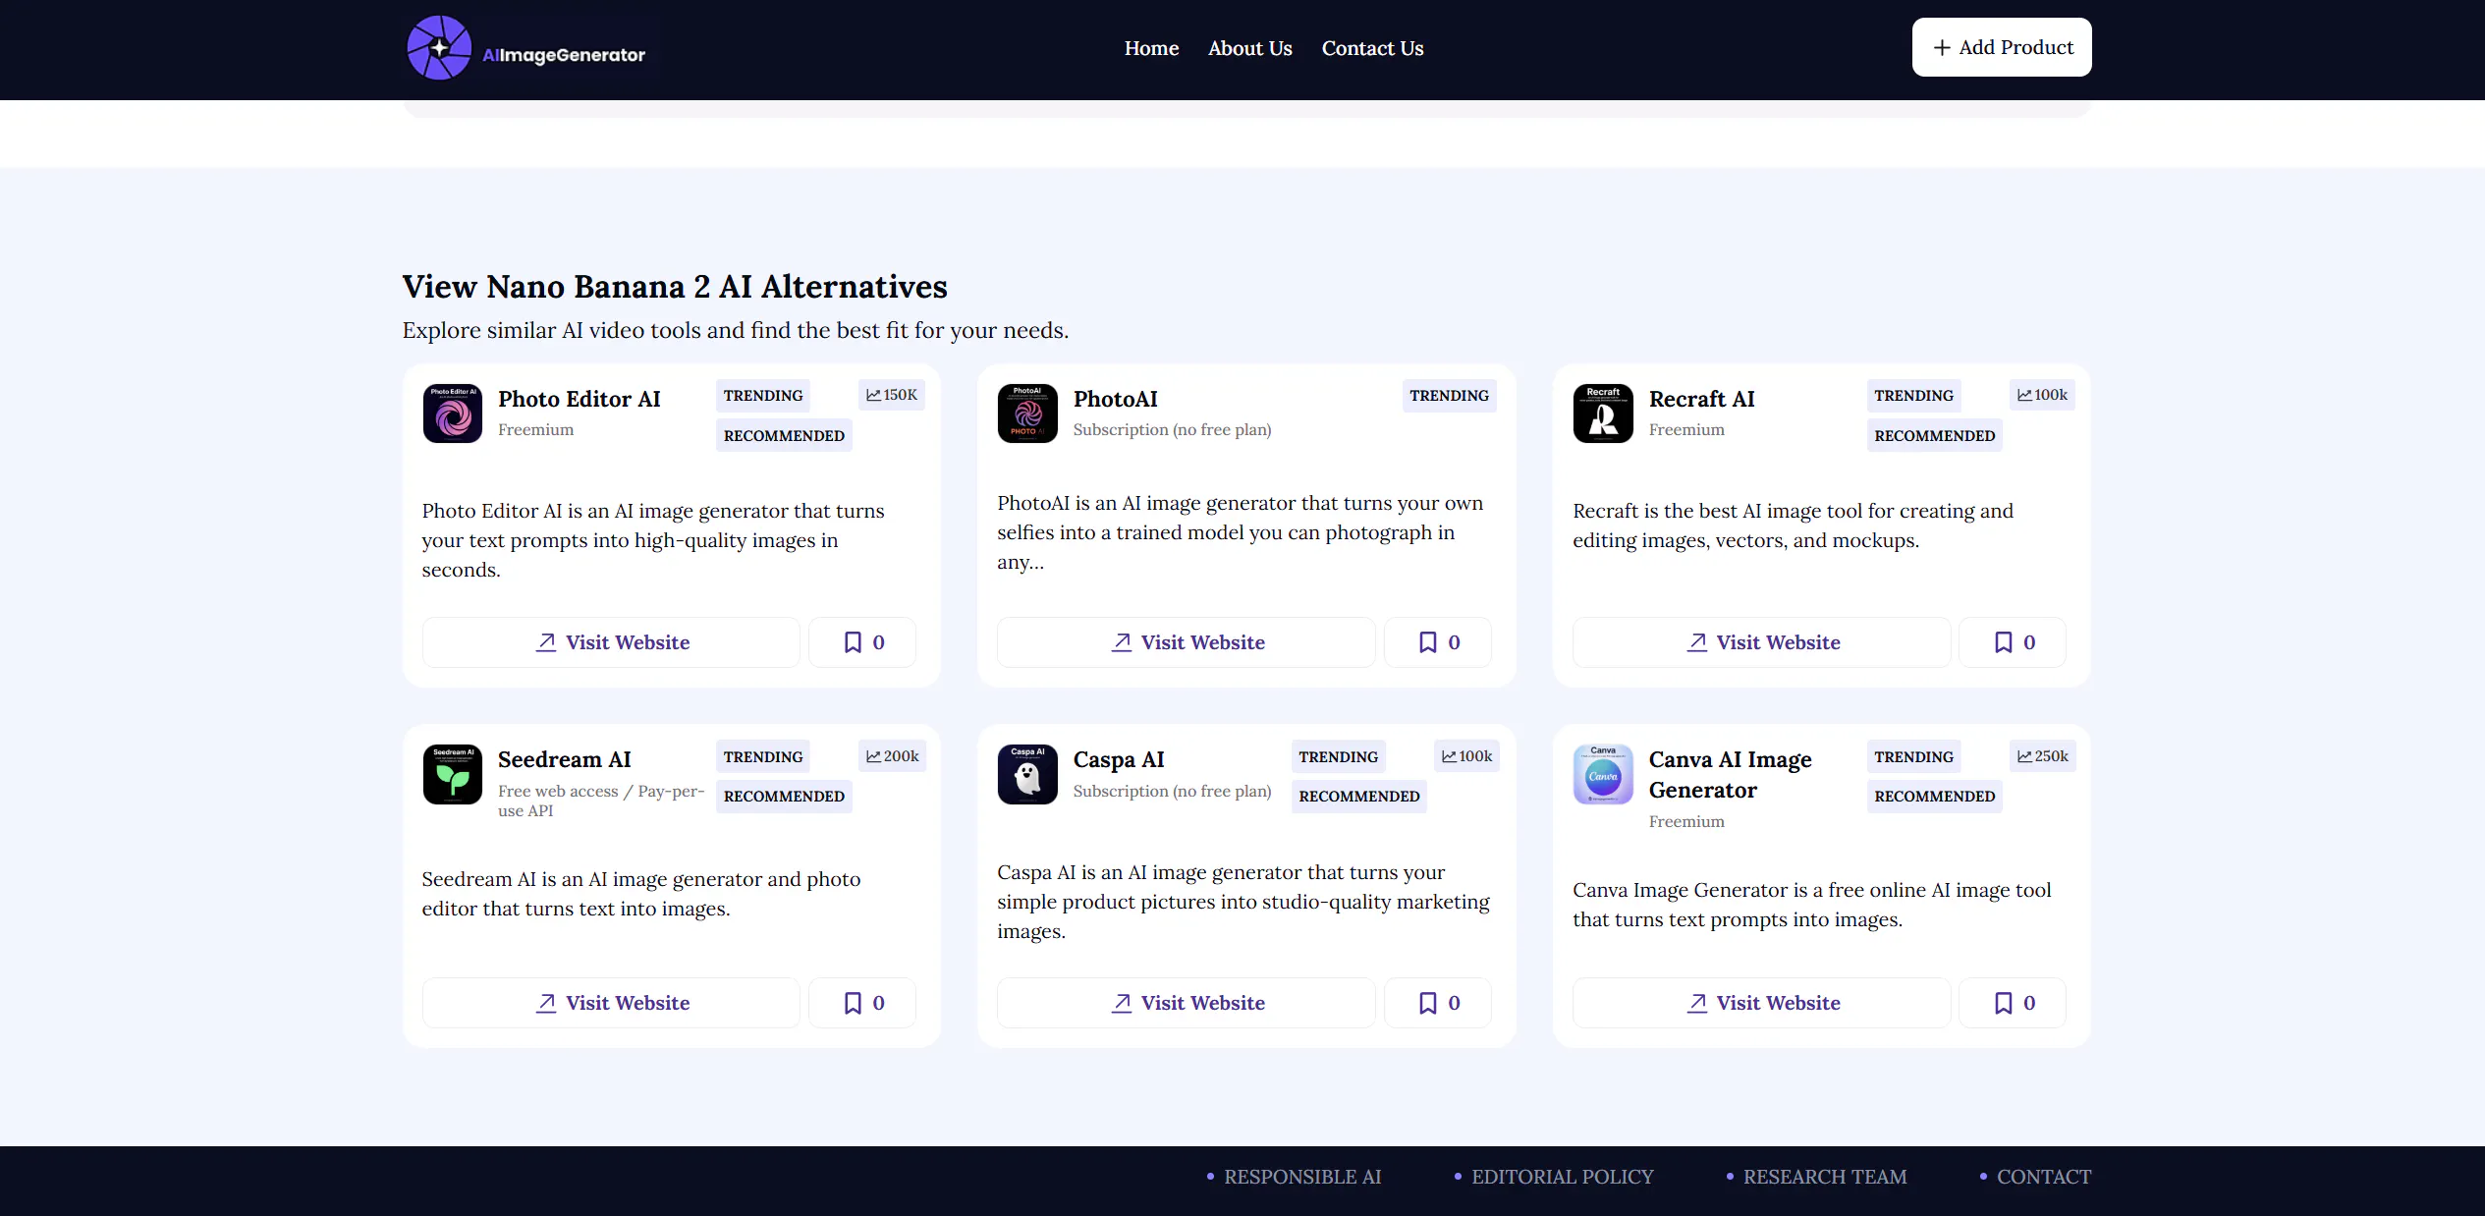The width and height of the screenshot is (2485, 1216).
Task: Open the Editorial Policy footer link
Action: pos(1563,1177)
